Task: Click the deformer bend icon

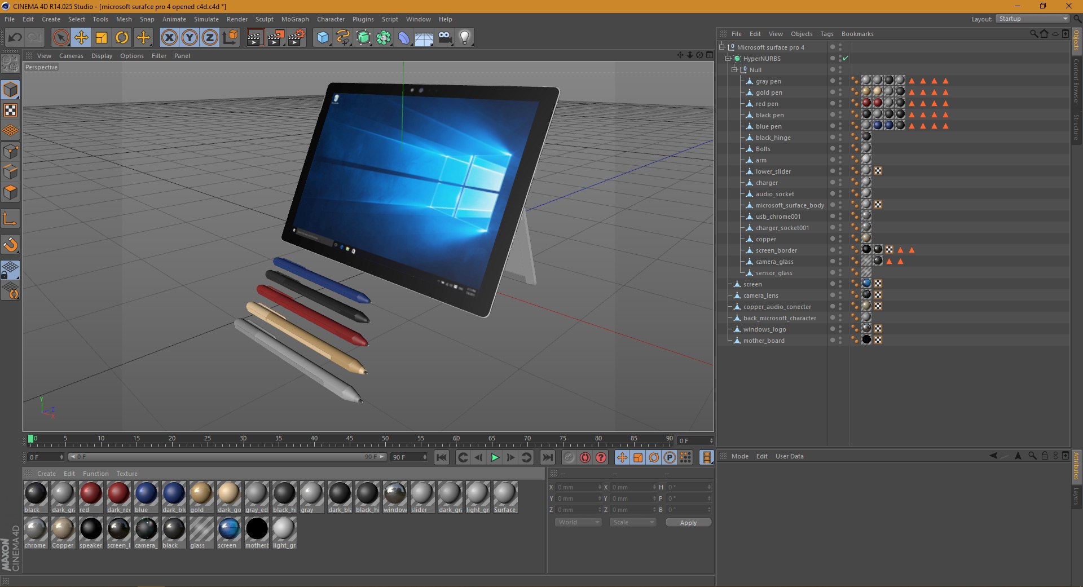Action: click(404, 38)
